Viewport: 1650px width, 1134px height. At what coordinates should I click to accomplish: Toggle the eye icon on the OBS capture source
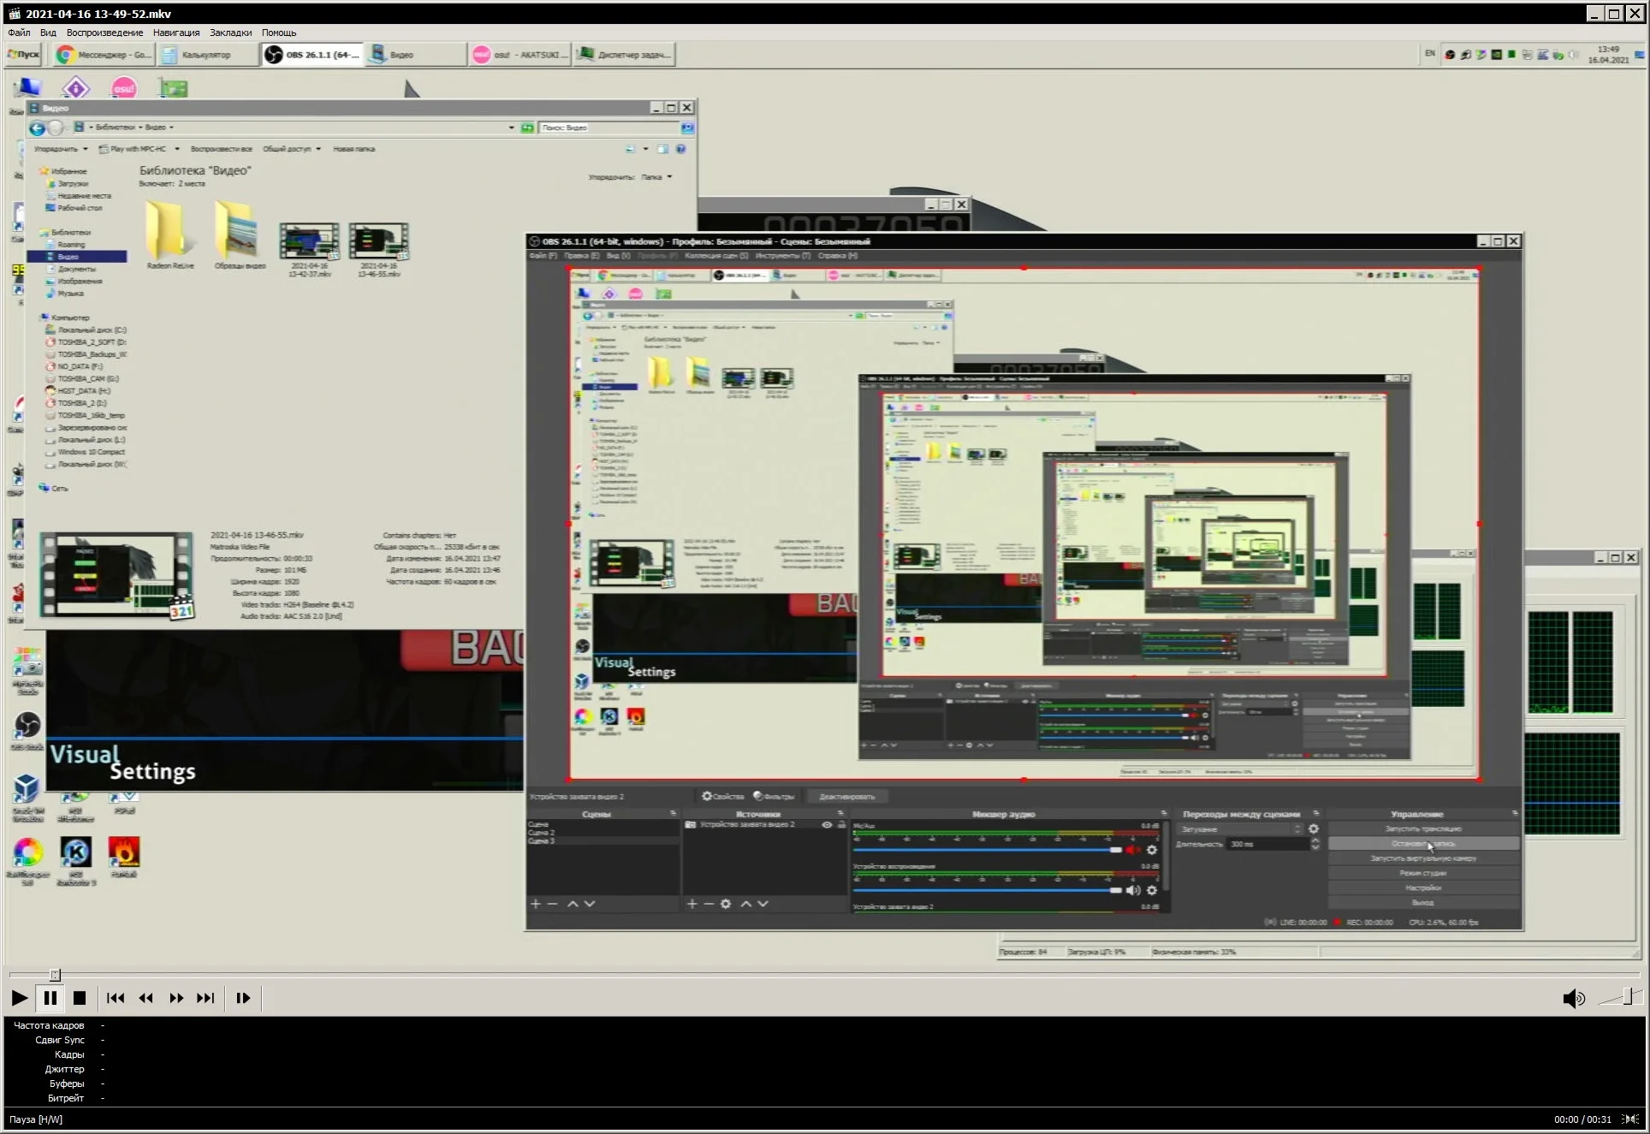point(827,825)
